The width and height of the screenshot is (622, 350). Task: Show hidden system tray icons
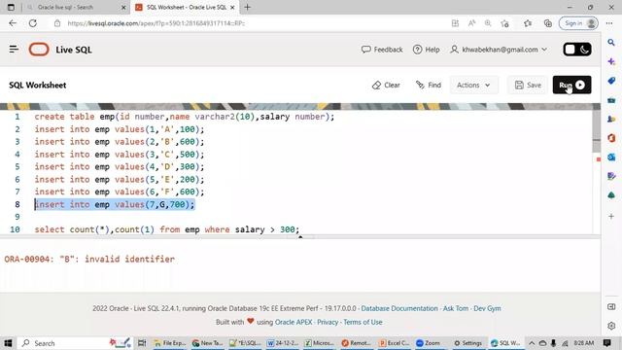click(532, 343)
